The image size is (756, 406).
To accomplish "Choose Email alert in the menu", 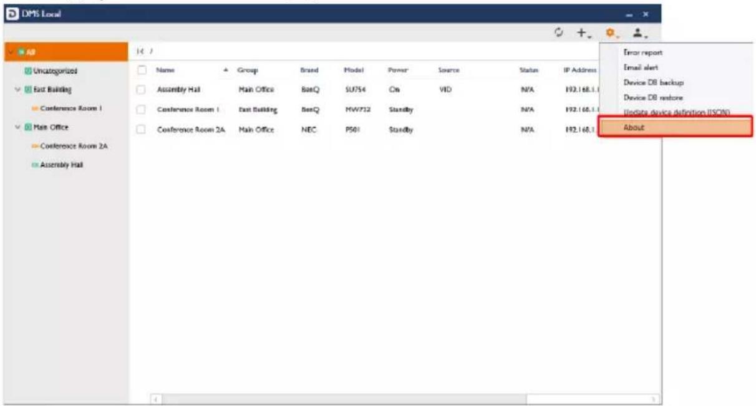I will click(x=641, y=67).
